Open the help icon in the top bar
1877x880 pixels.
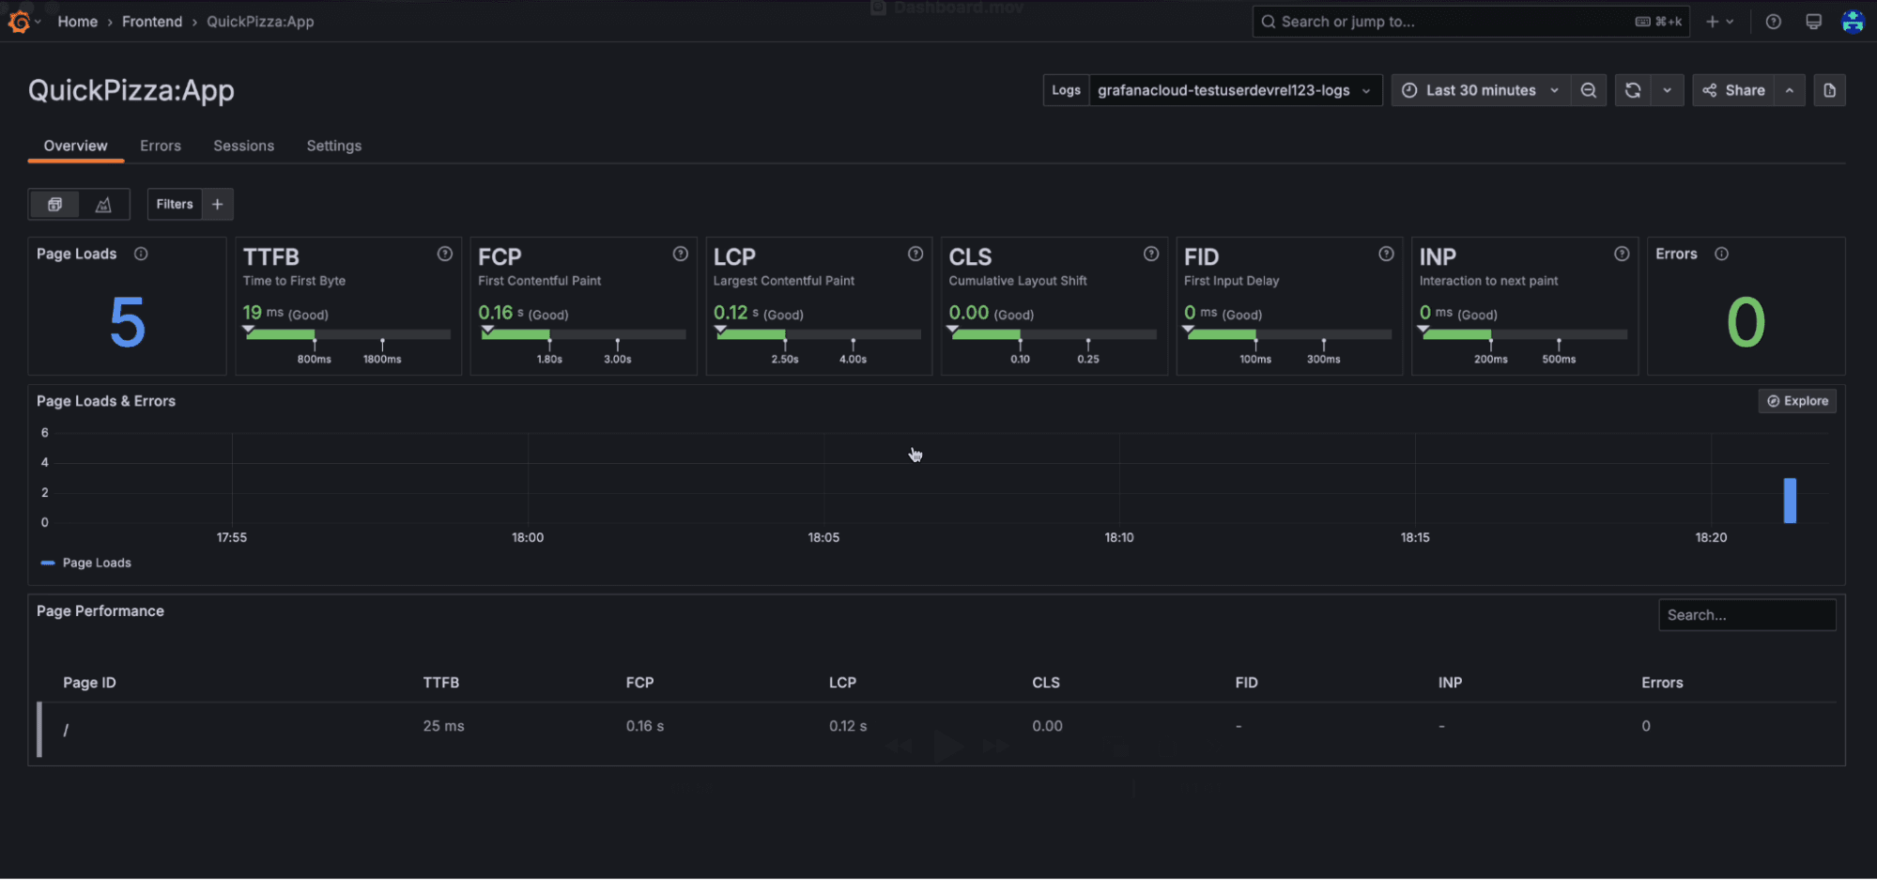point(1773,21)
